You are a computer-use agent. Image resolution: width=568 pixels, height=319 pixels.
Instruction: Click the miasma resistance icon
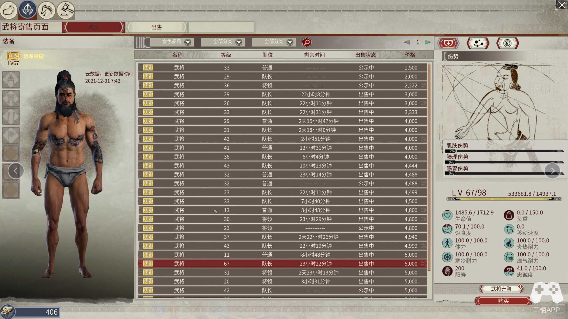509,257
